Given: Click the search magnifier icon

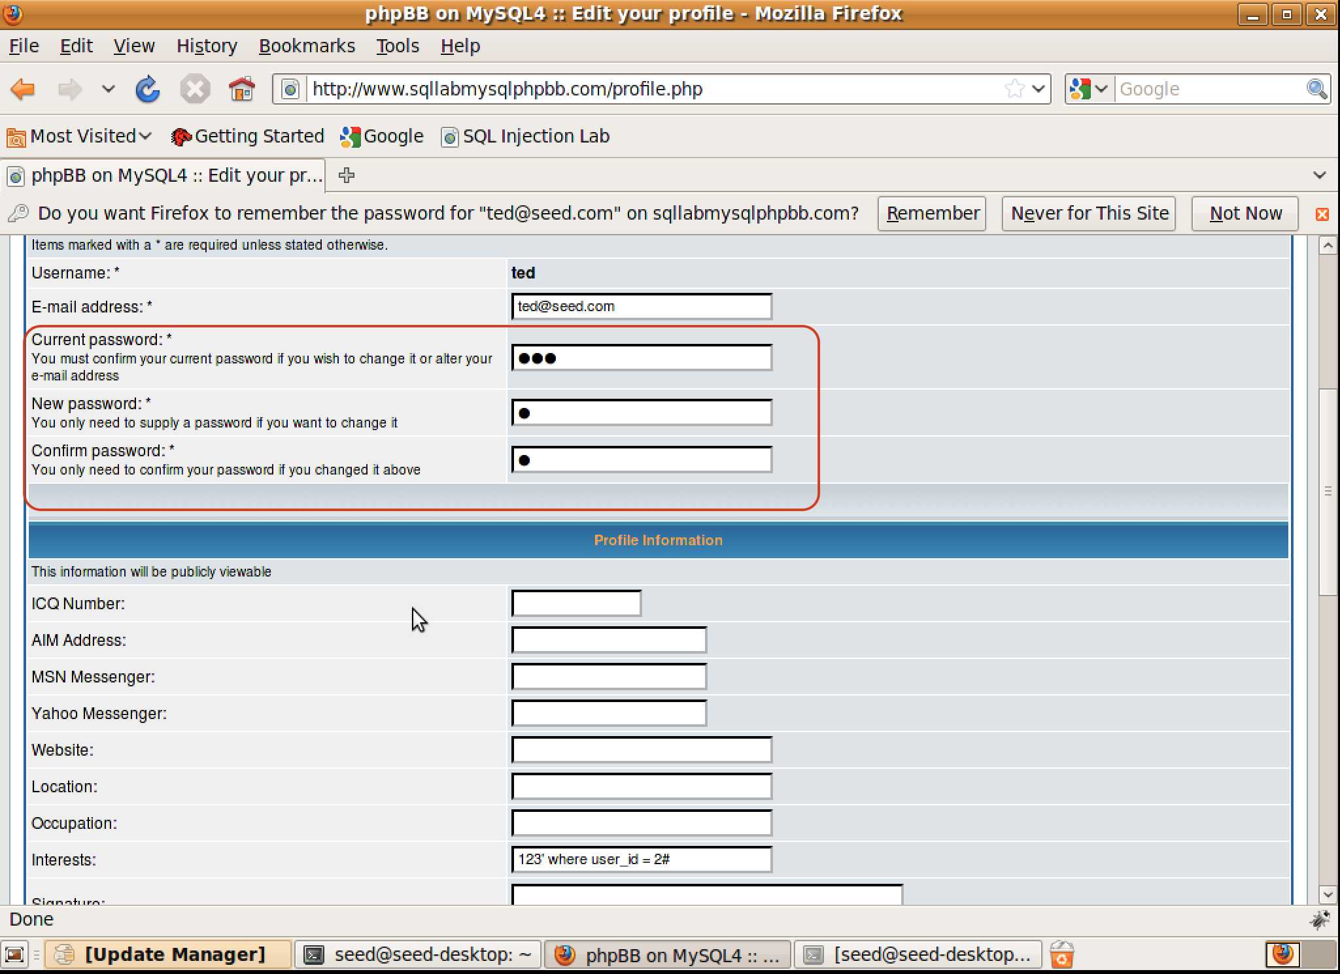Looking at the screenshot, I should click(1316, 89).
